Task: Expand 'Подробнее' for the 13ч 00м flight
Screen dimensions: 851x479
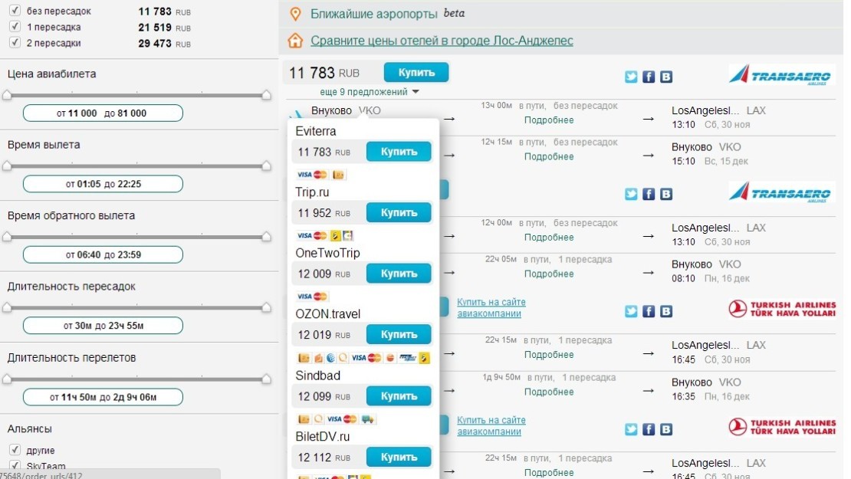Action: [548, 120]
